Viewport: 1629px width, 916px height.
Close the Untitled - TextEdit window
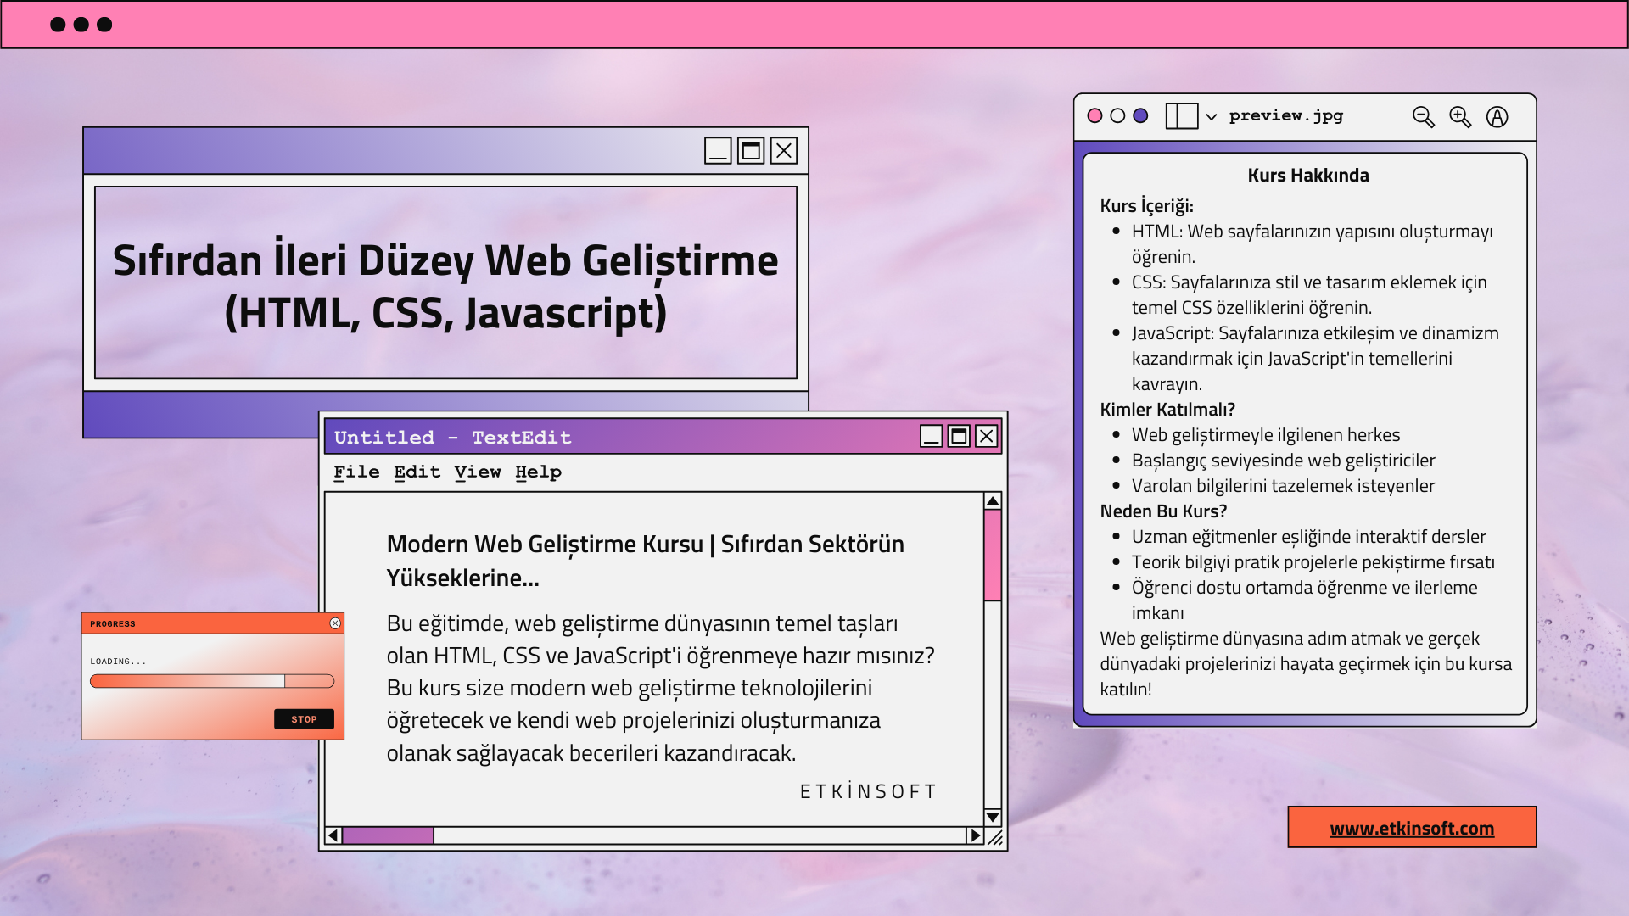(x=986, y=436)
